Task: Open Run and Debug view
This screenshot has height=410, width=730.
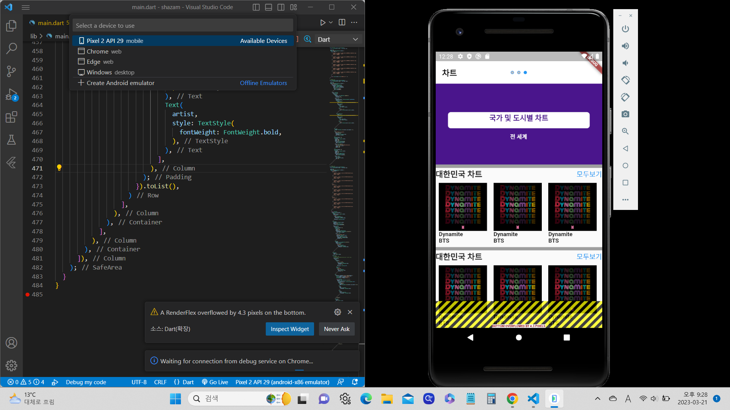Action: pos(11,95)
